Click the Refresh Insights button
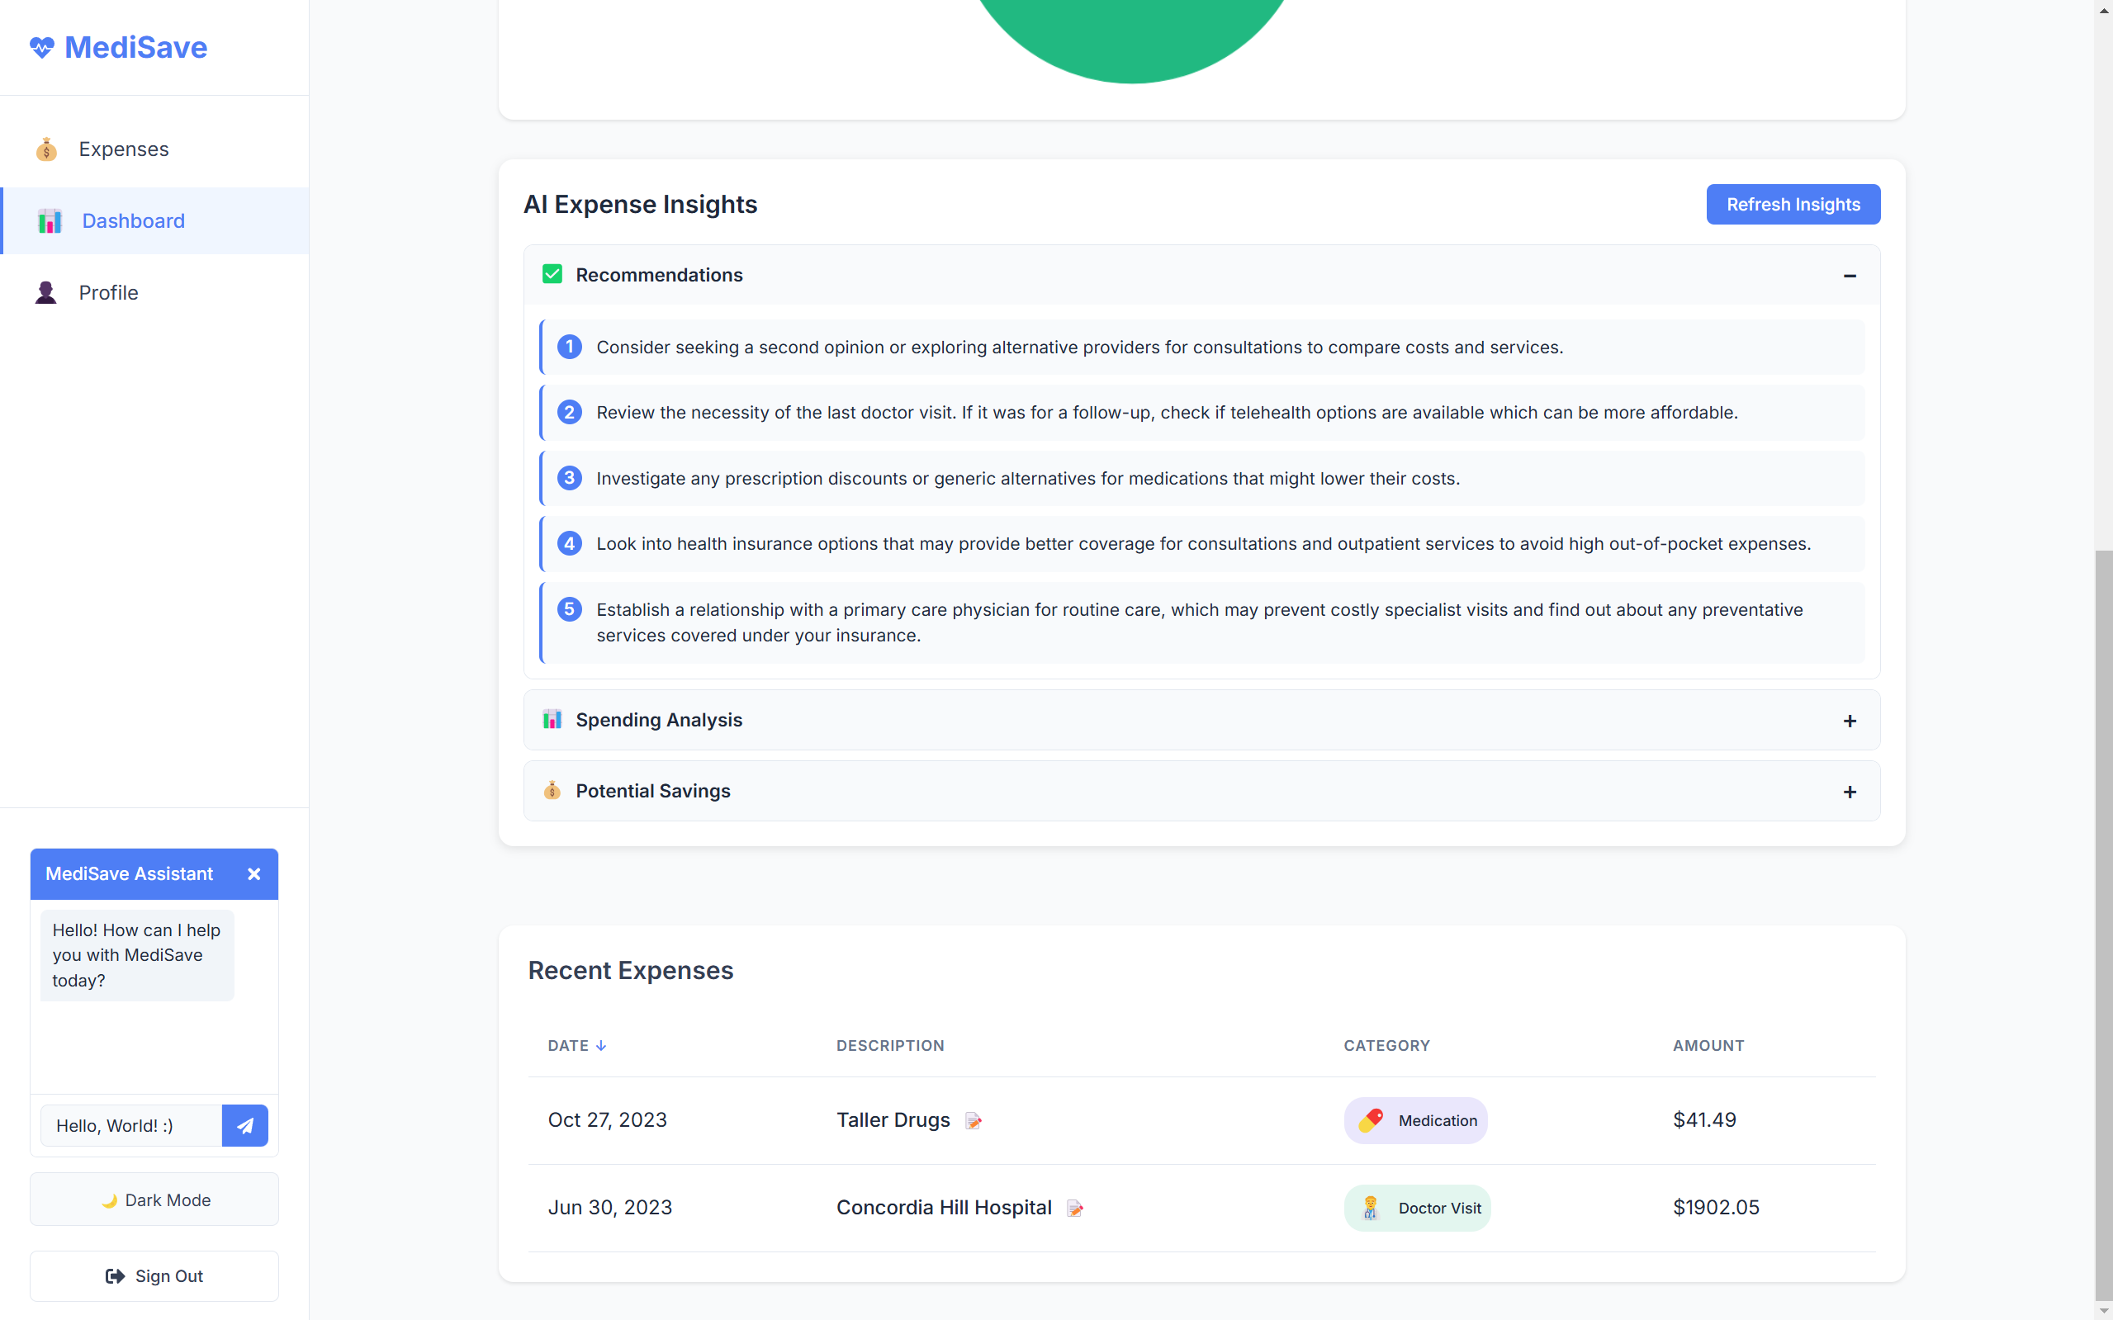Viewport: 2113px width, 1320px height. pos(1793,204)
